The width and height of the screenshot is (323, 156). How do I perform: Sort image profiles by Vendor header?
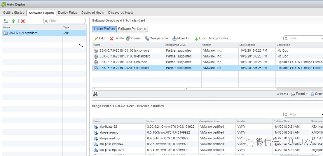220,45
